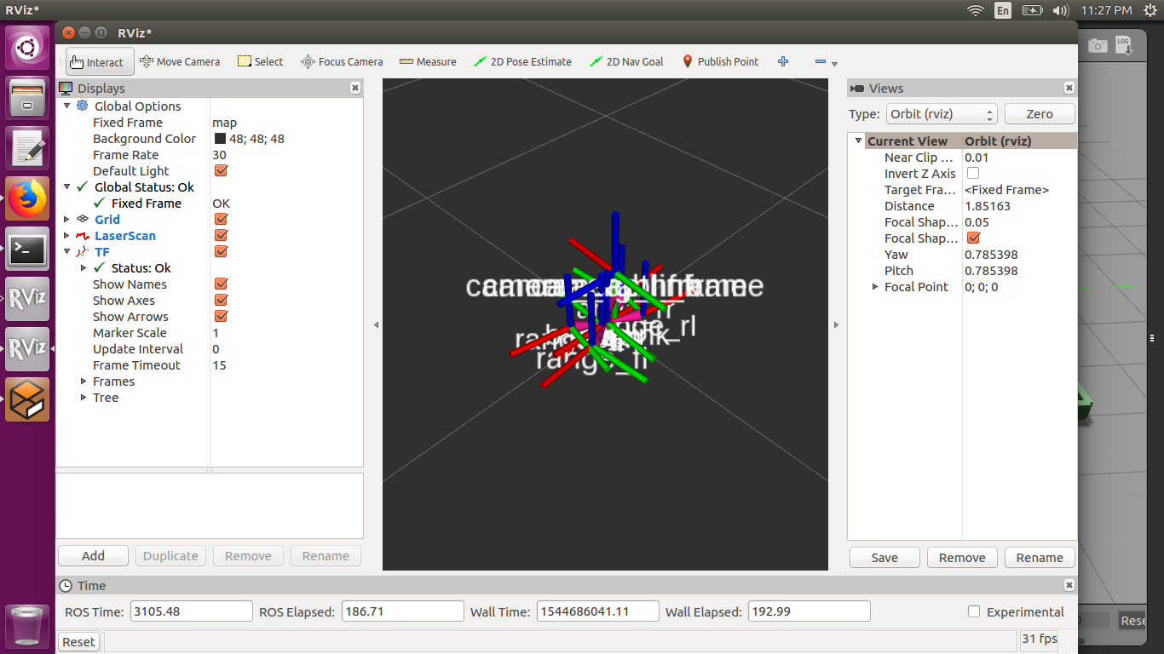Viewport: 1164px width, 654px height.
Task: Choose the Select tool
Action: click(260, 62)
